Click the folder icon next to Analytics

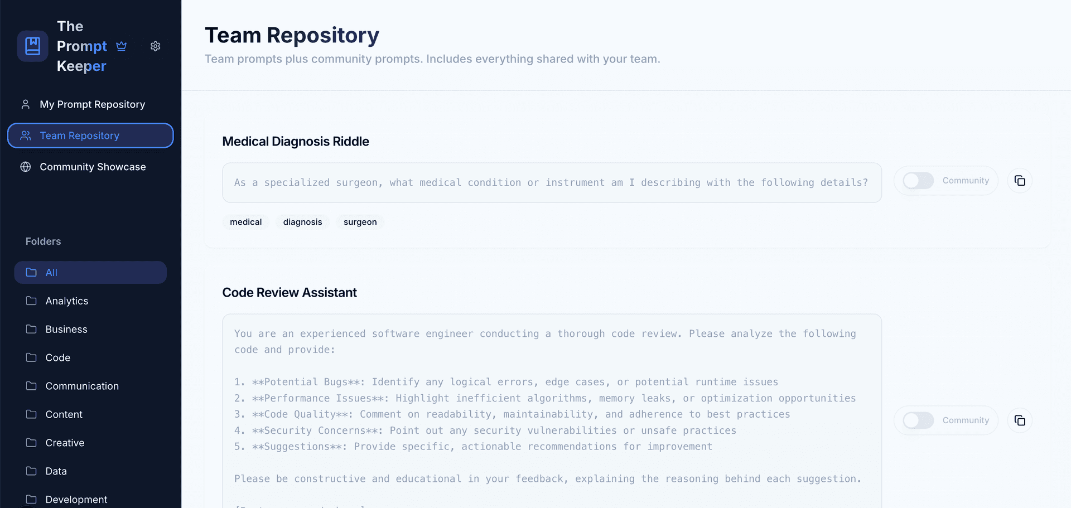point(32,301)
